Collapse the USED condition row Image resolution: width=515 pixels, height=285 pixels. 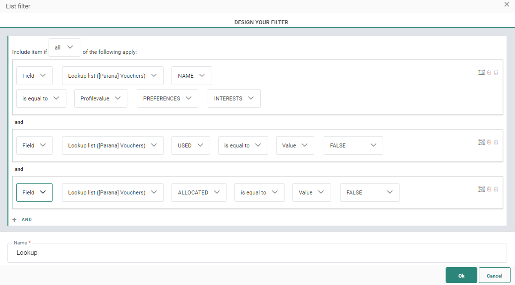496,142
